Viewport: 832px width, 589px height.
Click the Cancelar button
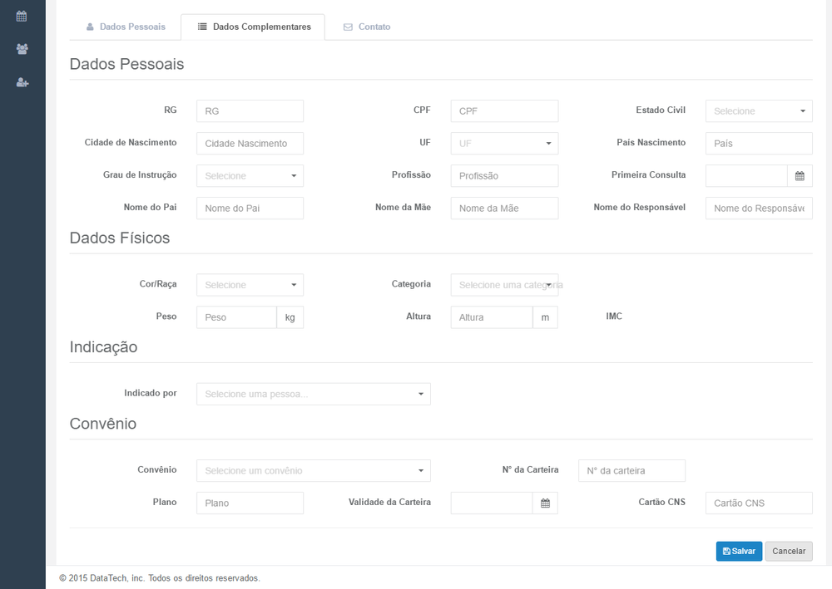coord(789,552)
